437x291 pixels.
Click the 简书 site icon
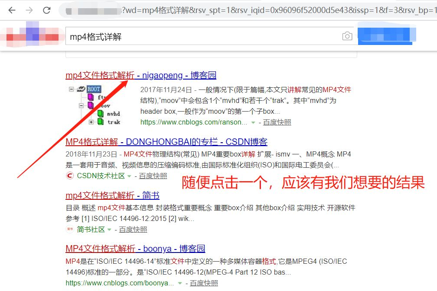[x=70, y=229]
